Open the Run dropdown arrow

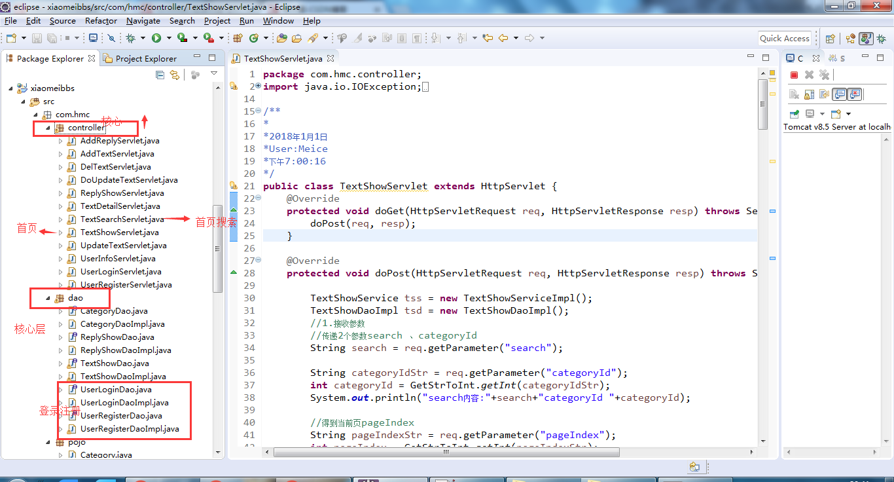click(169, 38)
